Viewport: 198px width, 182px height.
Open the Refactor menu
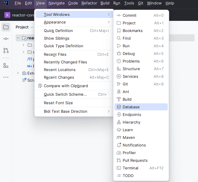point(89,3)
